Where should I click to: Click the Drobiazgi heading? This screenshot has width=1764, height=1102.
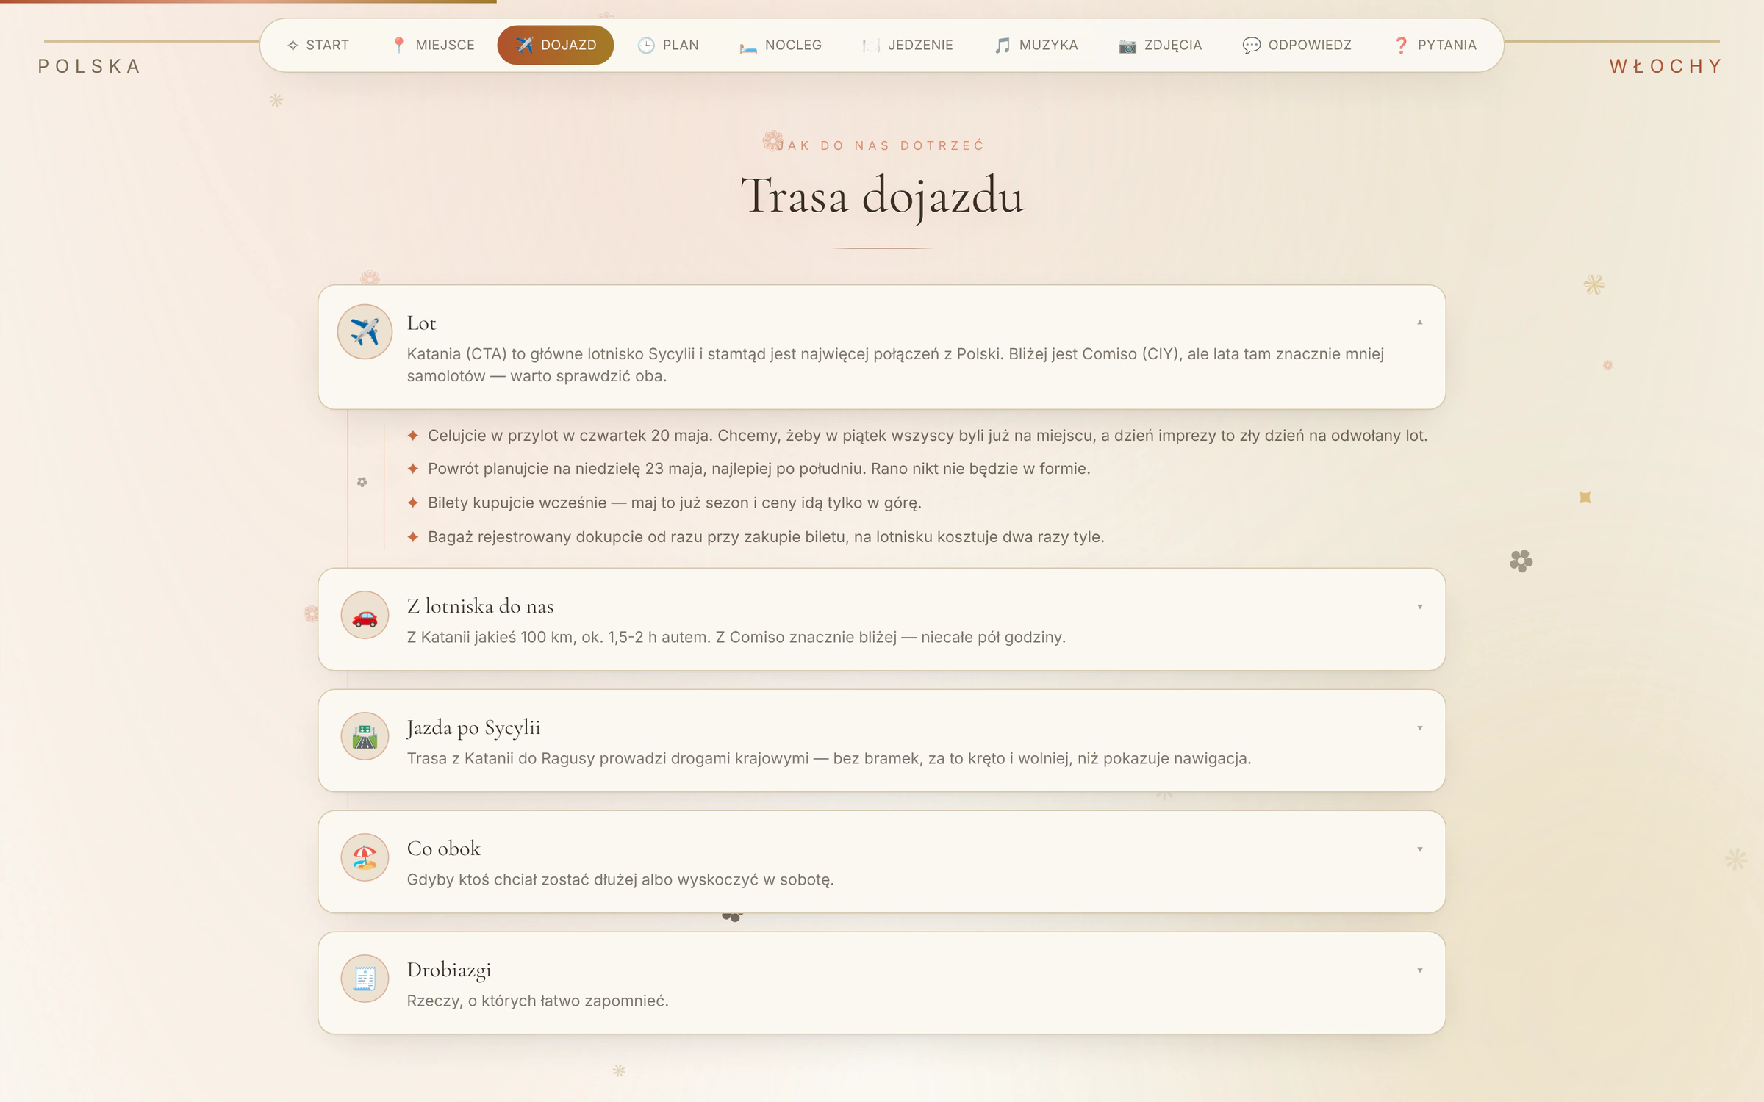449,970
